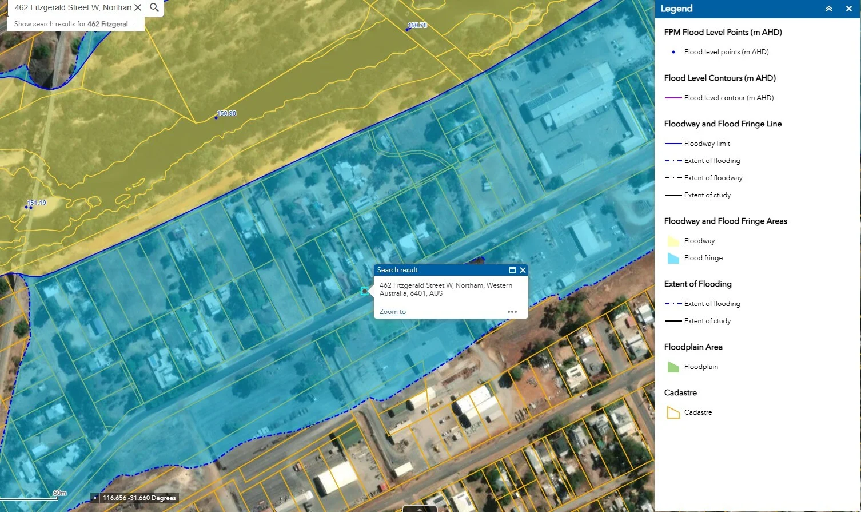Screen dimensions: 861x512
Task: Maximize the Search result popup
Action: point(512,270)
